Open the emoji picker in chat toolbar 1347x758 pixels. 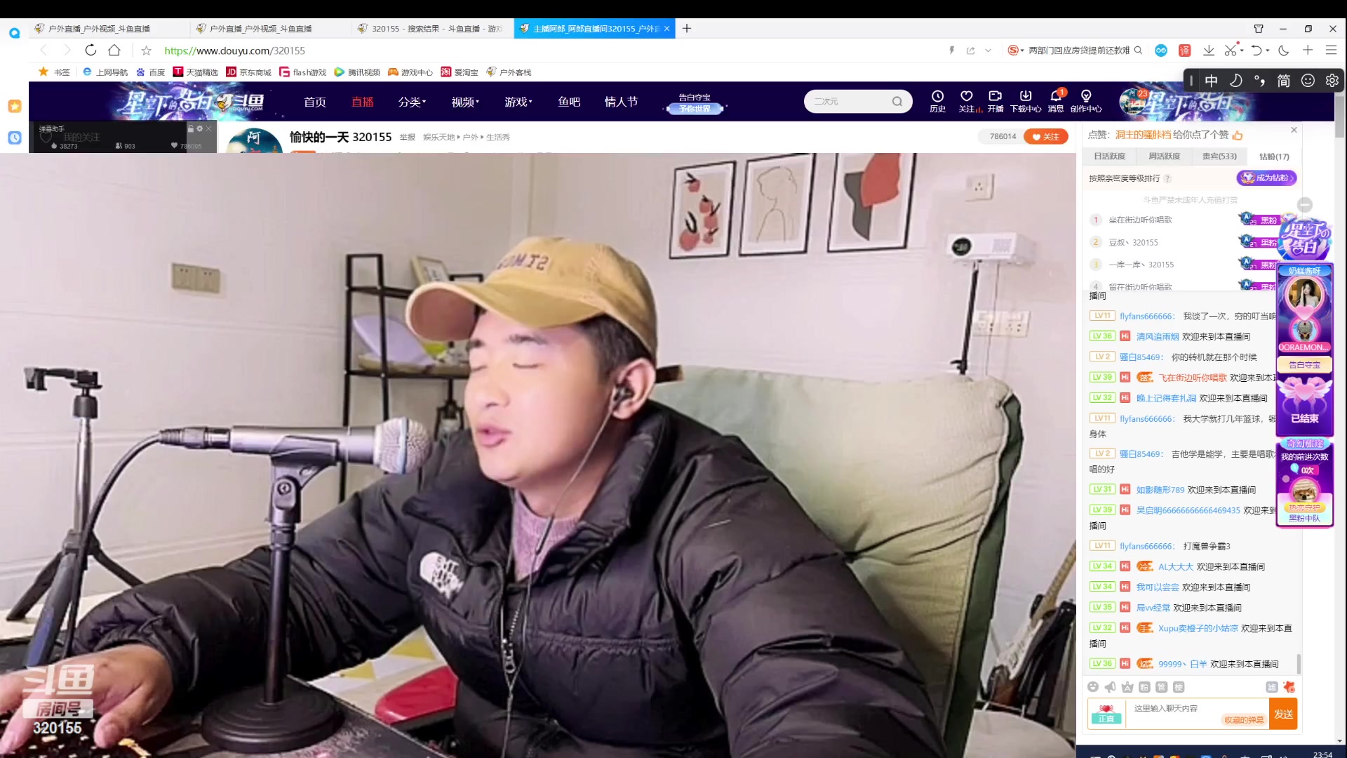pyautogui.click(x=1092, y=687)
